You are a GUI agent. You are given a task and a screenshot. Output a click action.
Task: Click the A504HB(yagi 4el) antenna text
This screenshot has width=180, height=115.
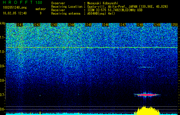[101, 14]
